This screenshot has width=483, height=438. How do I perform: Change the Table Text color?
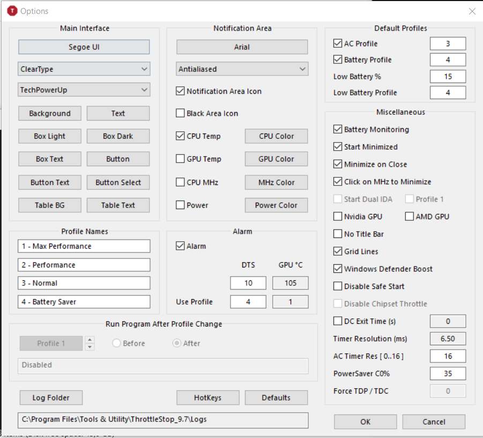coord(118,205)
